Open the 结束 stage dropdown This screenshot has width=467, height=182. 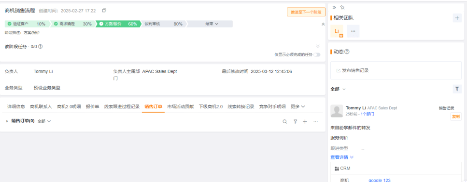[x=212, y=24]
